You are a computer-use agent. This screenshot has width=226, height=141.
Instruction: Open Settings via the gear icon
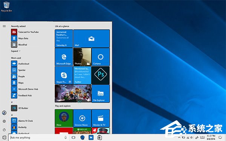pos(4,121)
